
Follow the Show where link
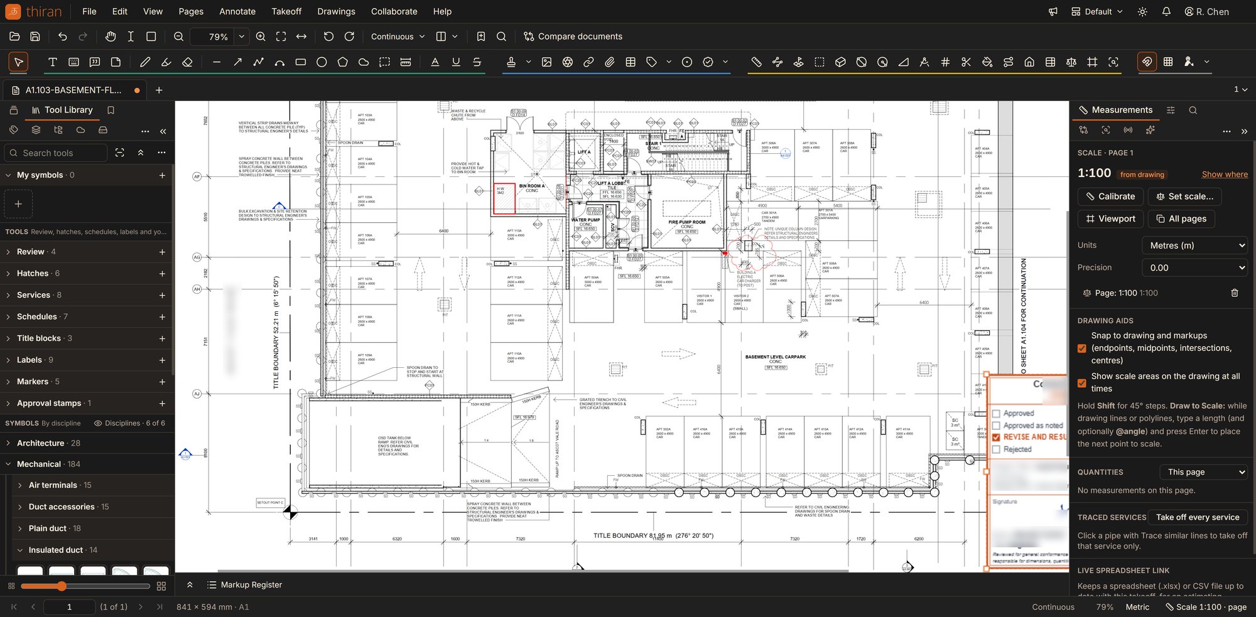point(1225,174)
